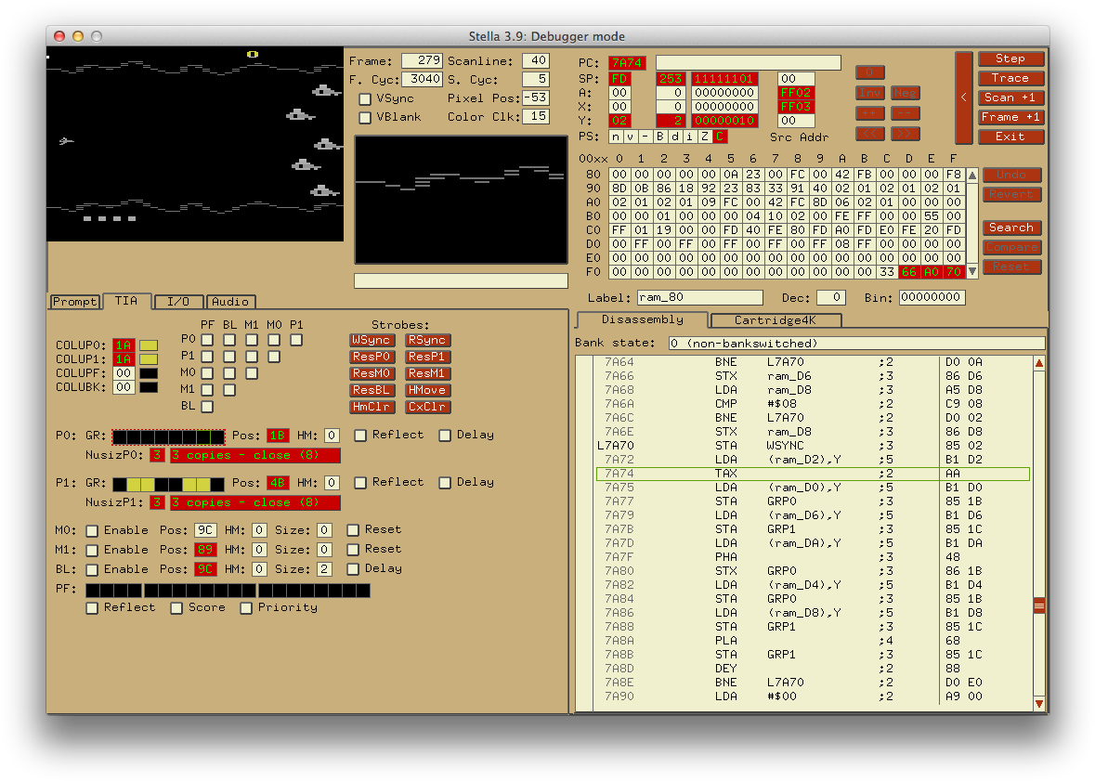Advance one scanline with Scan +1
1095x781 pixels.
tap(1010, 98)
